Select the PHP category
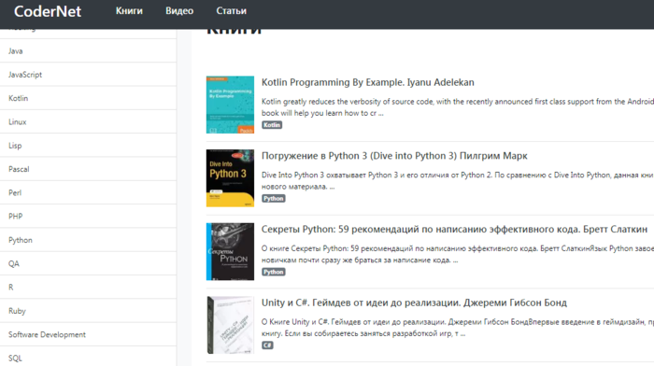This screenshot has width=654, height=366. click(x=88, y=217)
